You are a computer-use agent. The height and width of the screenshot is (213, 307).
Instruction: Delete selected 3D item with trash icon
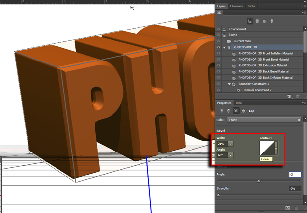[x=298, y=97]
